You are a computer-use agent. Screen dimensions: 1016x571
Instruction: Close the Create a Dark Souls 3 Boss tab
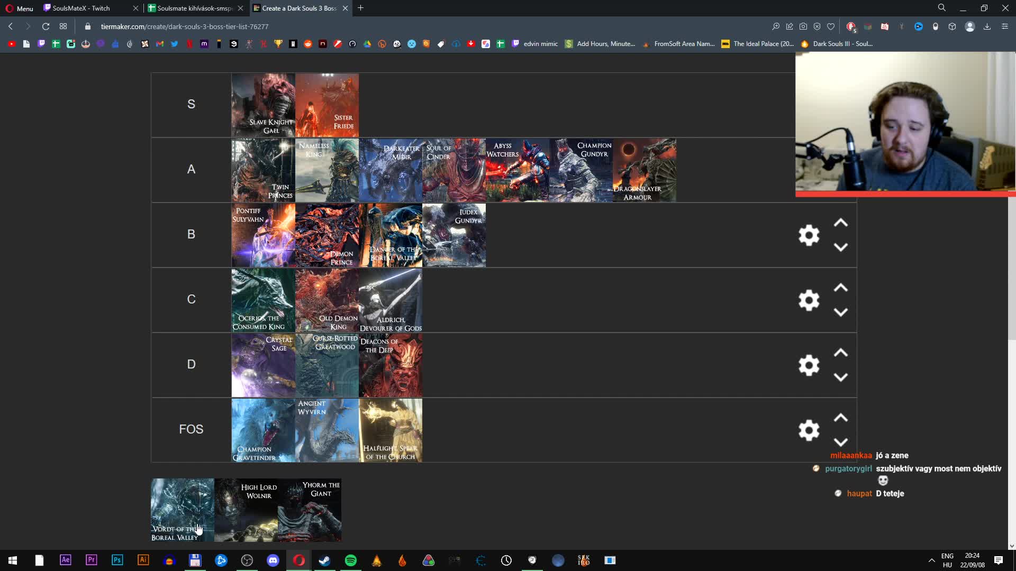pos(345,8)
